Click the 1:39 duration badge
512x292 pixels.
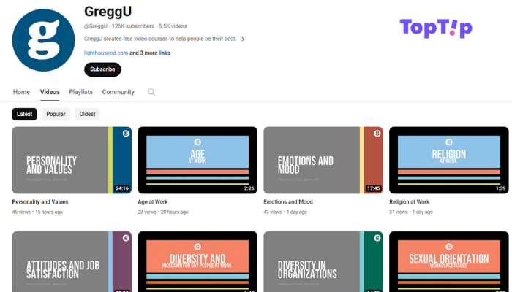tap(500, 188)
